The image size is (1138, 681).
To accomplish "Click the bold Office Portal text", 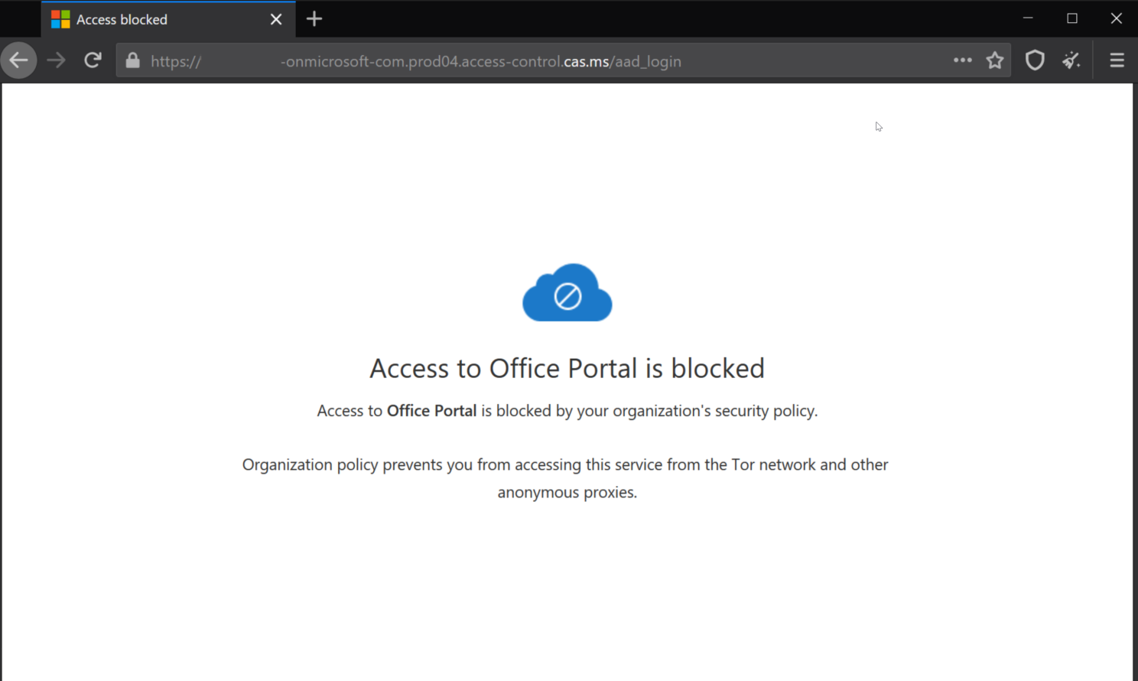I will pyautogui.click(x=431, y=411).
